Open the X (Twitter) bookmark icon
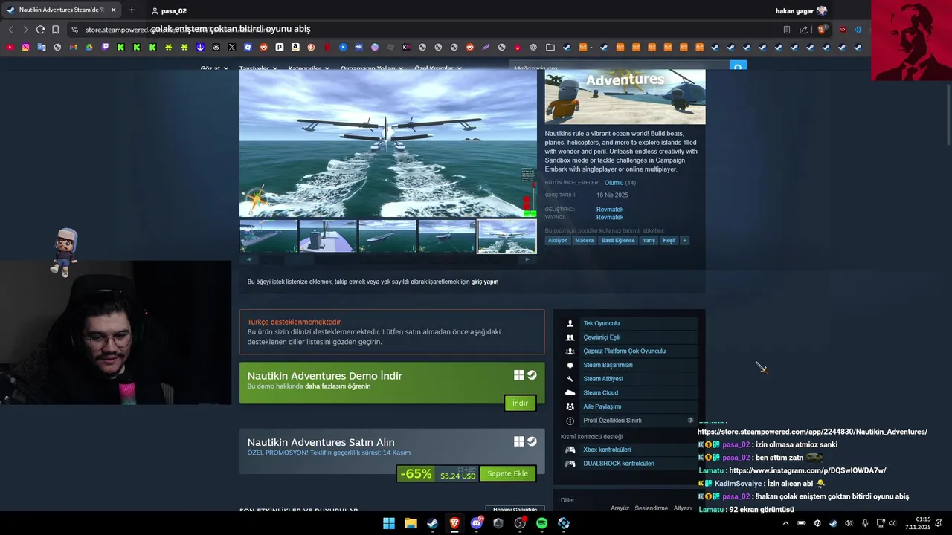The width and height of the screenshot is (952, 535). (x=232, y=47)
